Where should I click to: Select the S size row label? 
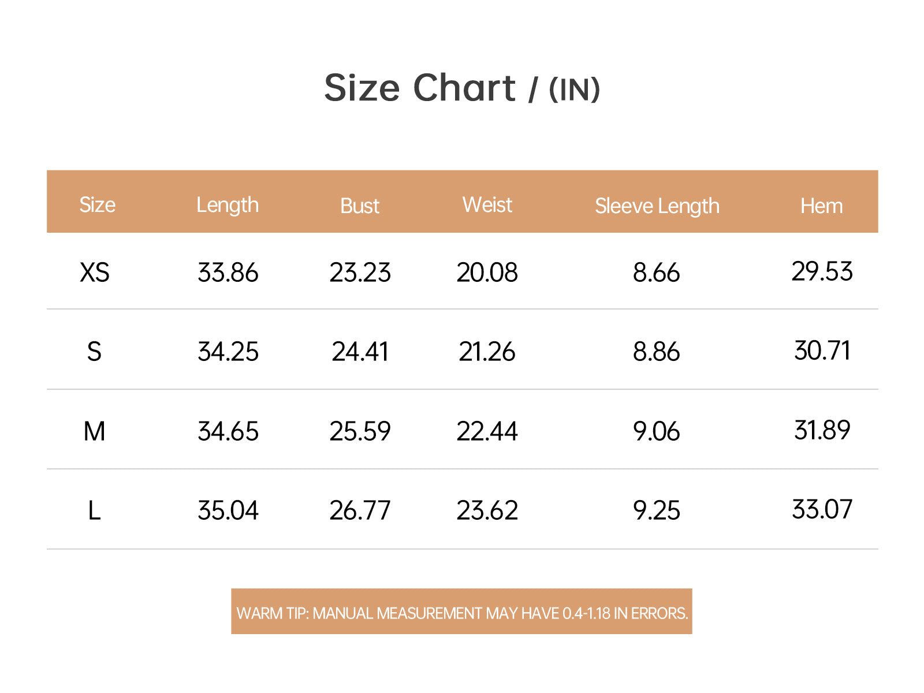[94, 352]
